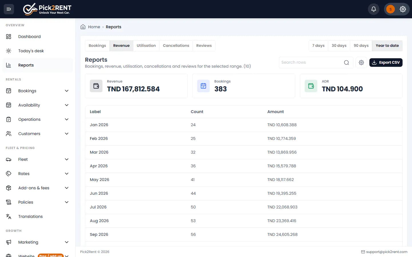Select the Year to date range
Image resolution: width=412 pixels, height=257 pixels.
tap(387, 46)
